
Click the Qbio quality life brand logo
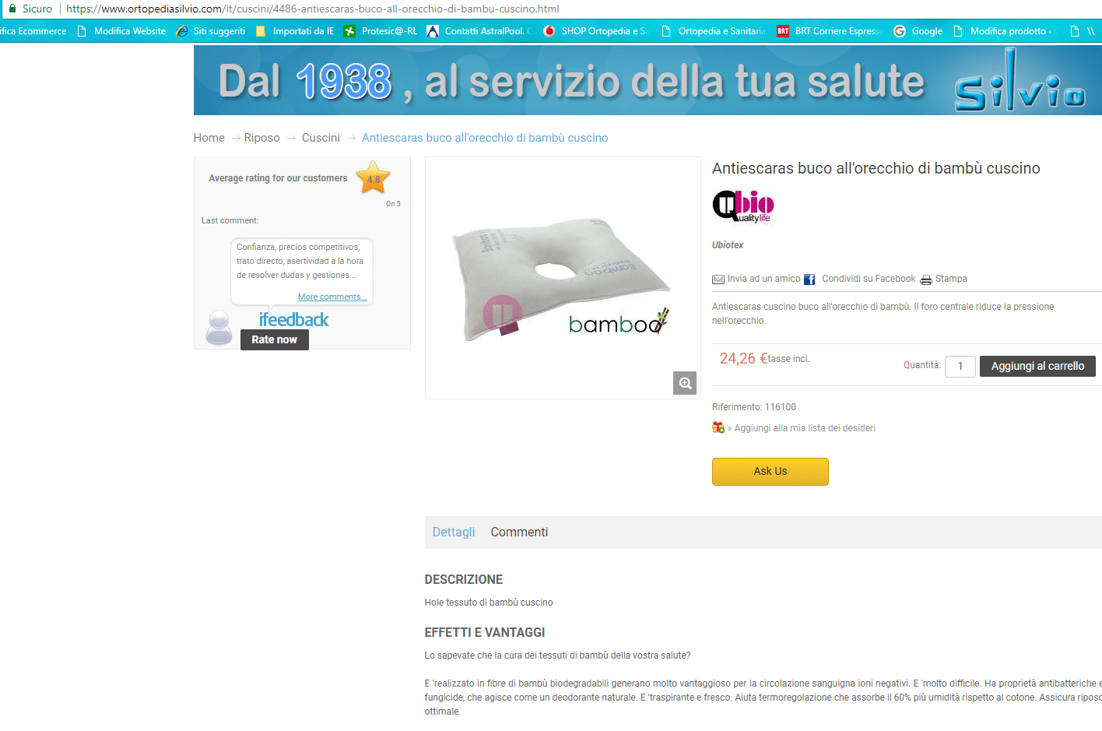(x=743, y=206)
